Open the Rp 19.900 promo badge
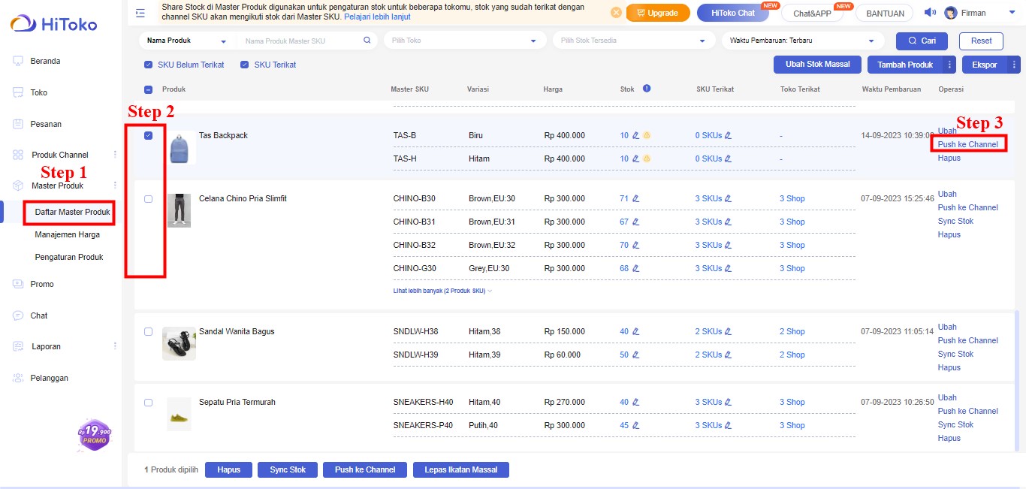This screenshot has width=1026, height=489. pos(94,434)
